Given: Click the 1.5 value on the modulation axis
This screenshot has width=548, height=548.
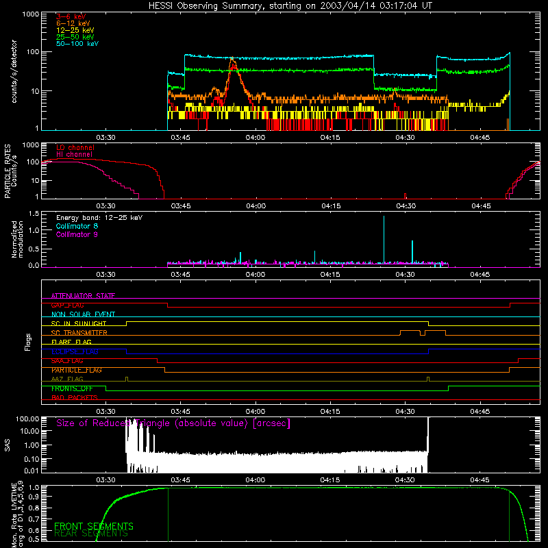Looking at the screenshot, I should 34,214.
